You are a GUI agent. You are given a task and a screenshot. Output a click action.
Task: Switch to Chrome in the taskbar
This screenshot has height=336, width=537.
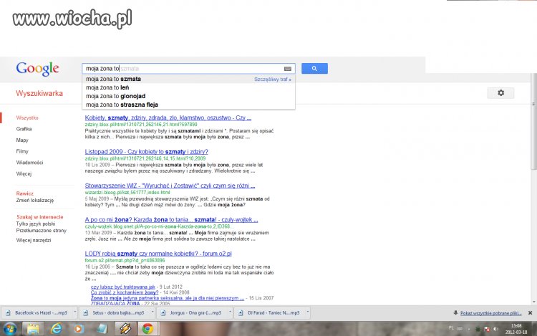click(147, 329)
